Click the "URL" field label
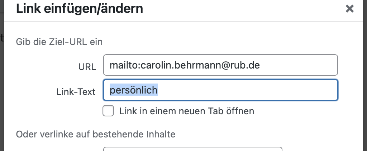This screenshot has height=151, width=367. click(x=87, y=67)
